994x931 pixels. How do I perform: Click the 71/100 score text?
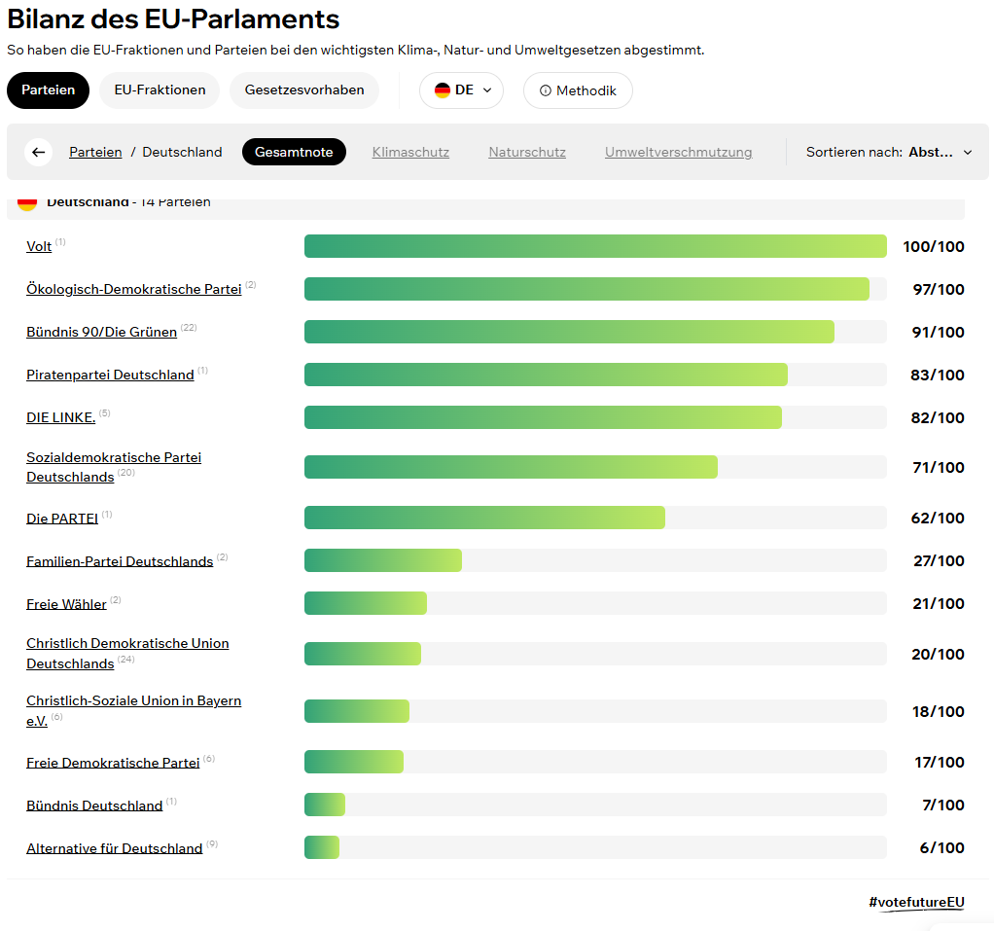[x=939, y=467]
